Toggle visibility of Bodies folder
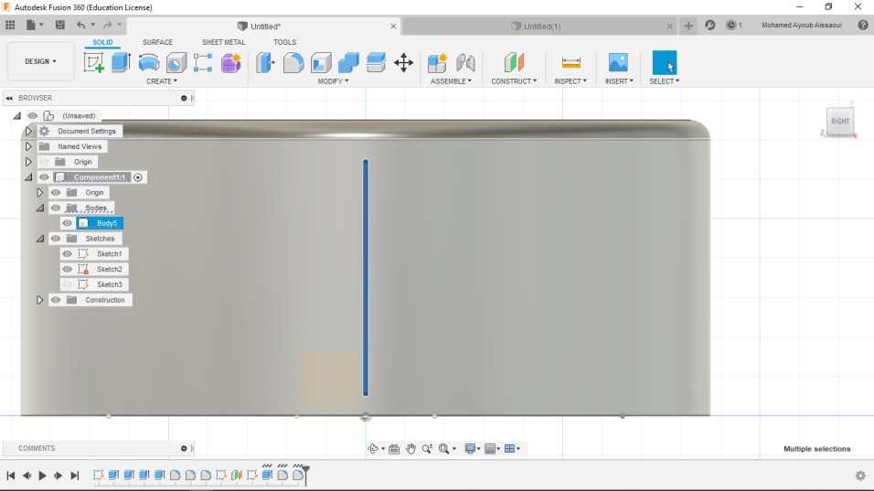Screen dimensions: 874x491 click(x=55, y=208)
